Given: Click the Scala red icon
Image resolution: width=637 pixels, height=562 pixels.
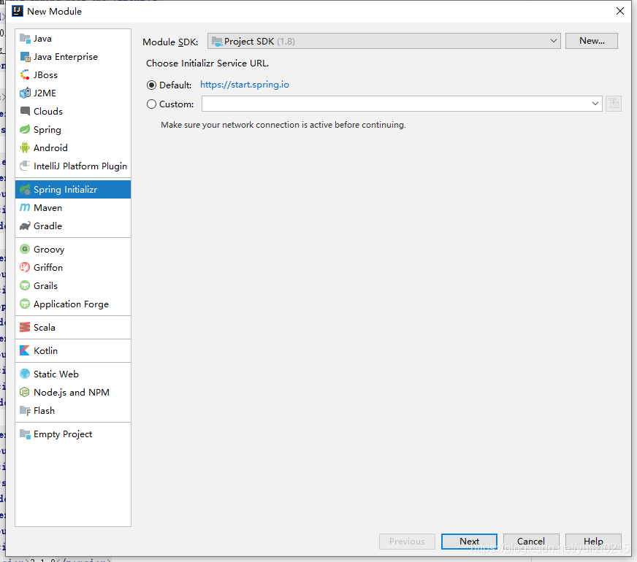Looking at the screenshot, I should (x=25, y=328).
